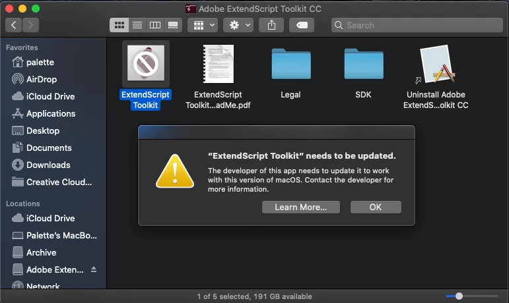Select the SDK folder
The image size is (509, 303).
coord(364,64)
